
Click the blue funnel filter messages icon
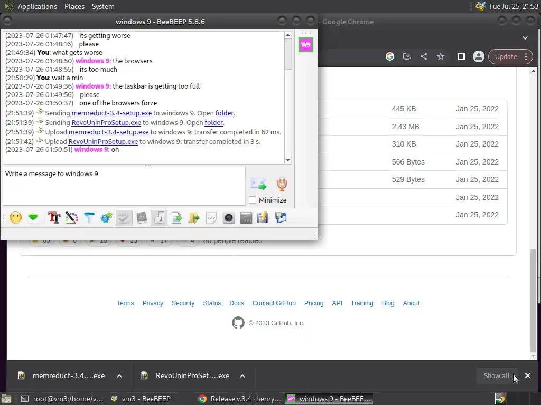pyautogui.click(x=89, y=218)
